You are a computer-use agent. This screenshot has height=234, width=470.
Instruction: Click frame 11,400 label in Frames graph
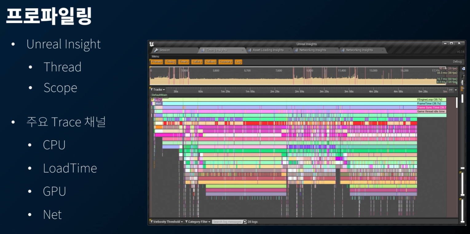tap(342, 70)
